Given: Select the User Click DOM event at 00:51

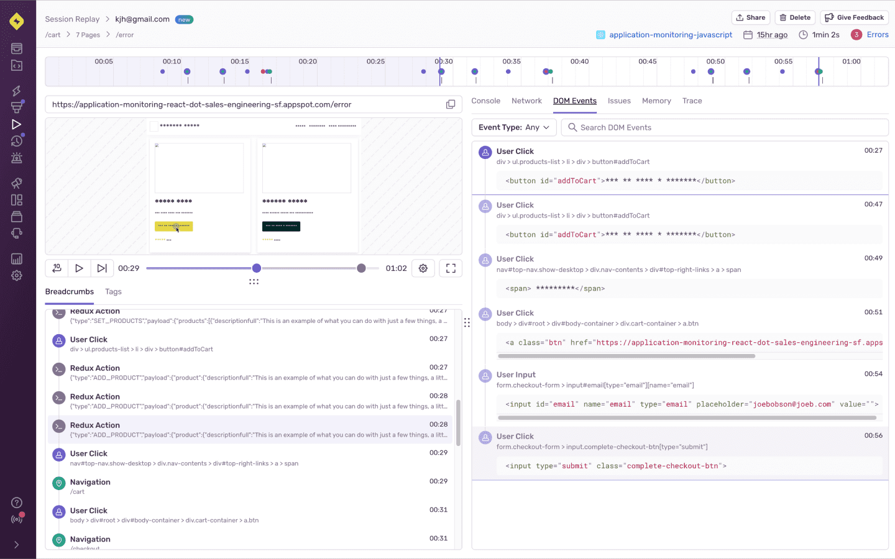Looking at the screenshot, I should tap(681, 334).
